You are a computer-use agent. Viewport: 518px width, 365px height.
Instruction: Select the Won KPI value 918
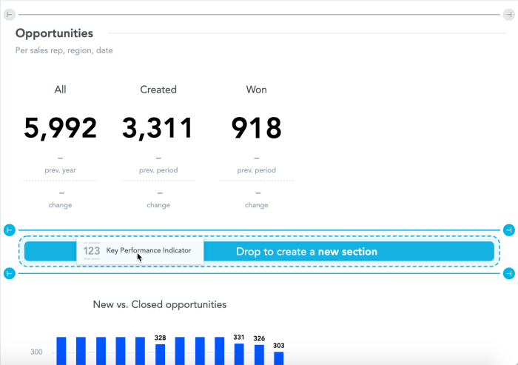[x=256, y=128]
